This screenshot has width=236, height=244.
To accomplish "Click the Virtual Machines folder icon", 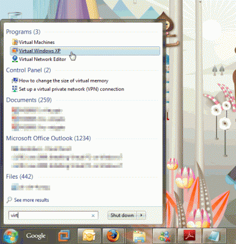I will pyautogui.click(x=15, y=42).
